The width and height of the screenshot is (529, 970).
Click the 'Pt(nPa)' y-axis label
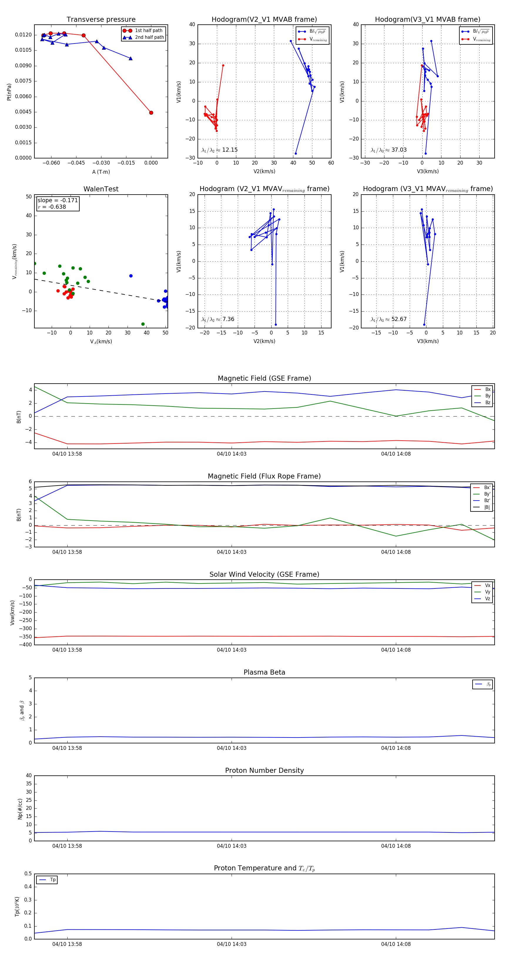pos(9,92)
